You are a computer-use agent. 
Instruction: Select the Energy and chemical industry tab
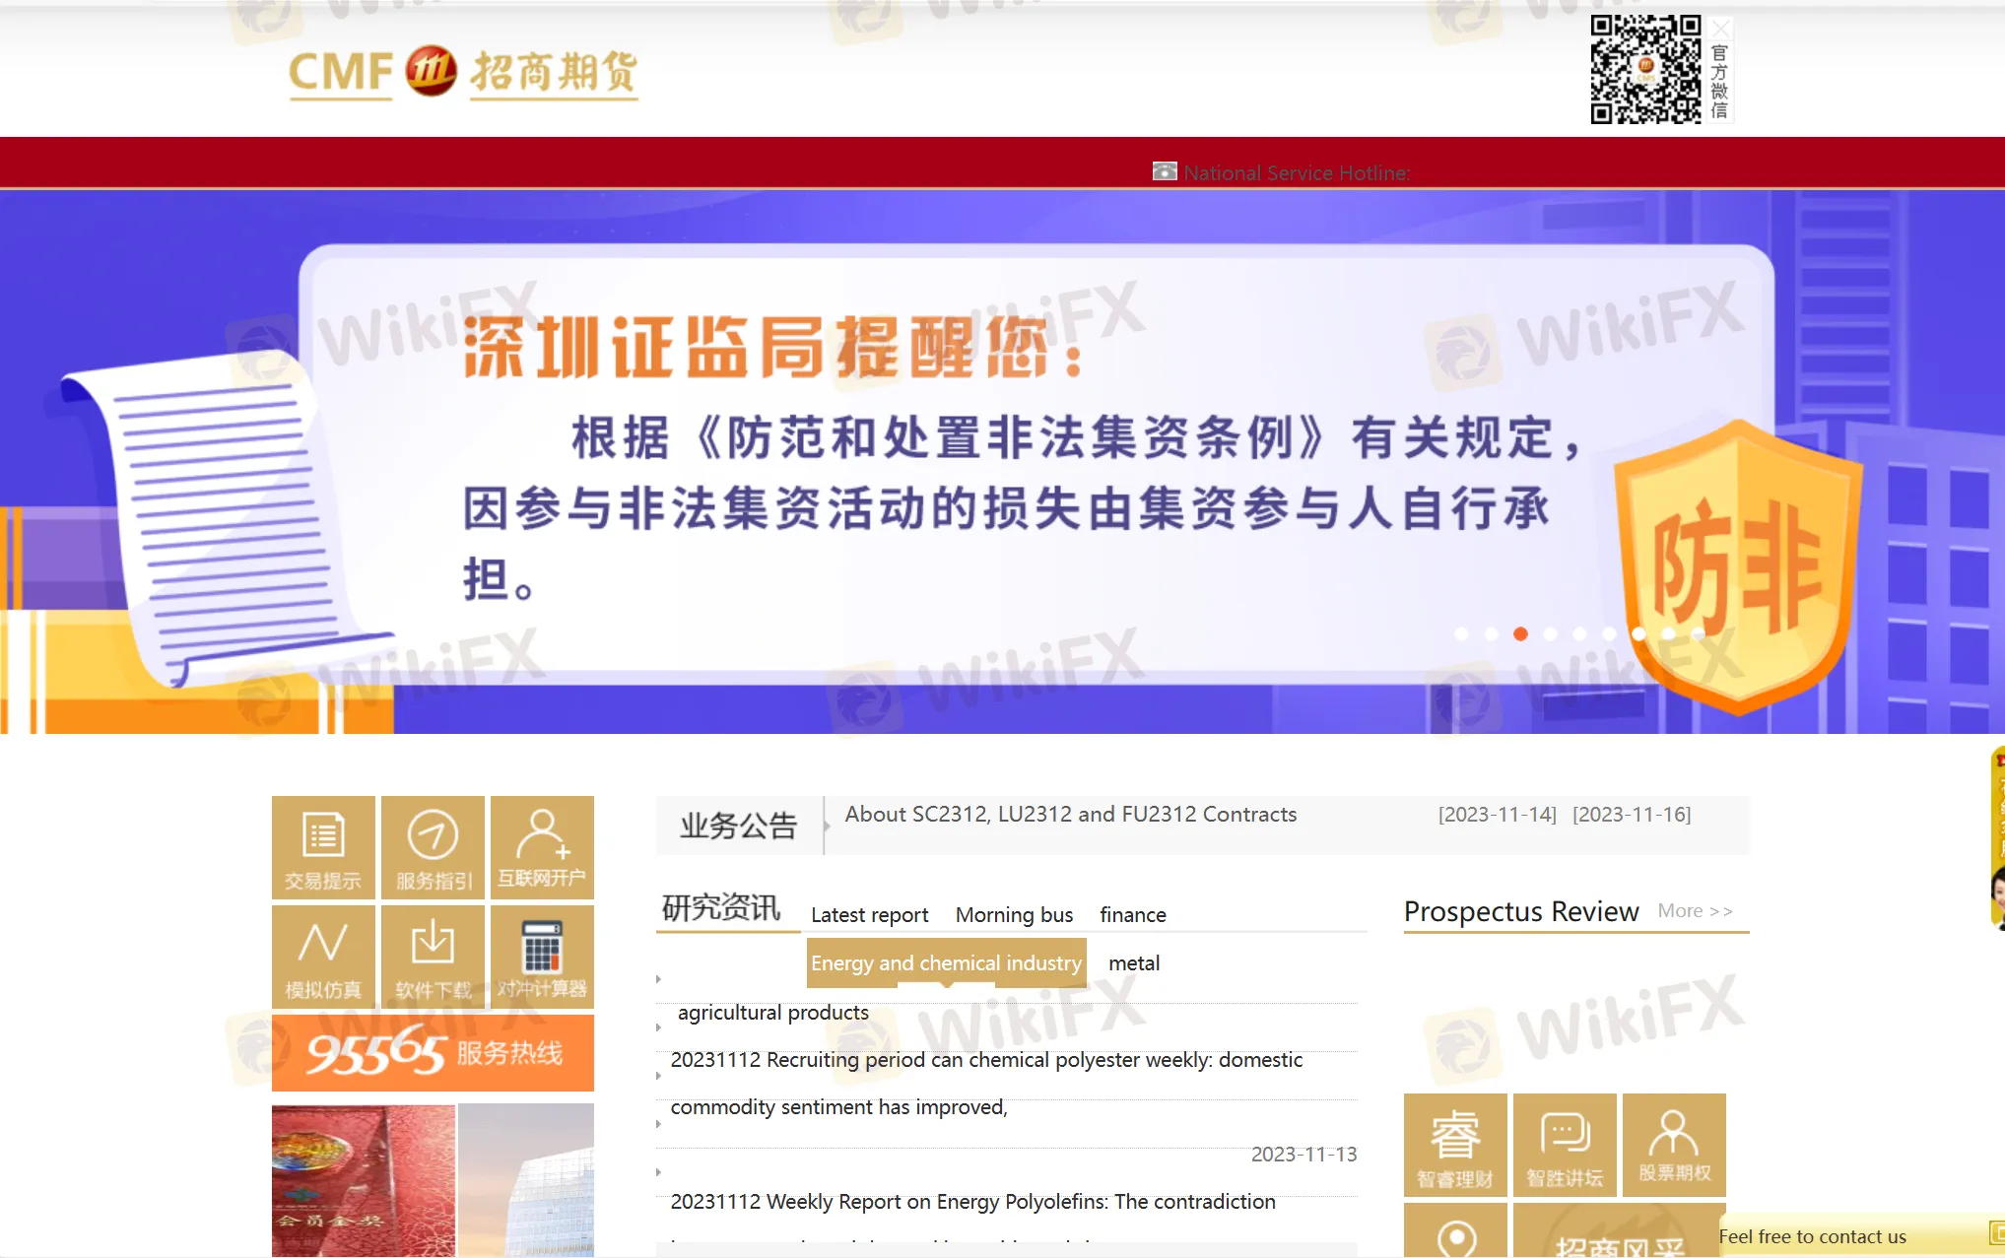pyautogui.click(x=946, y=963)
